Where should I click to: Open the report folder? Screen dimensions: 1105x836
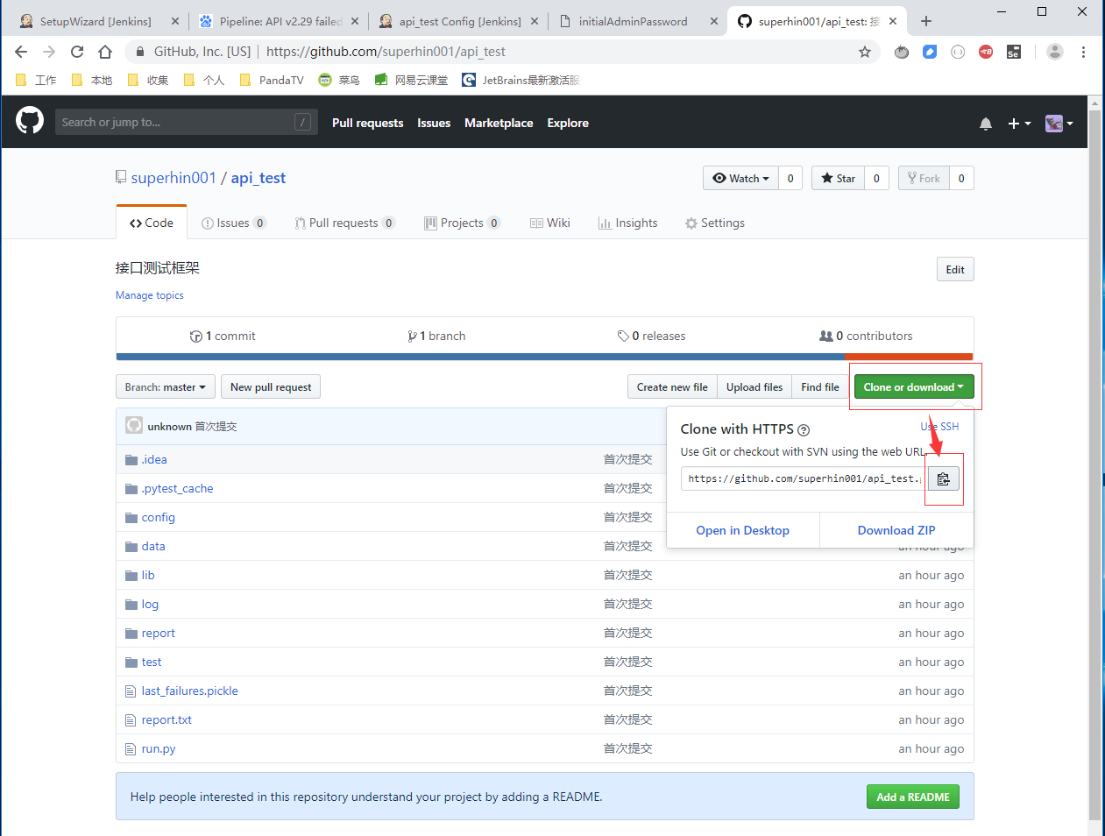click(x=159, y=633)
